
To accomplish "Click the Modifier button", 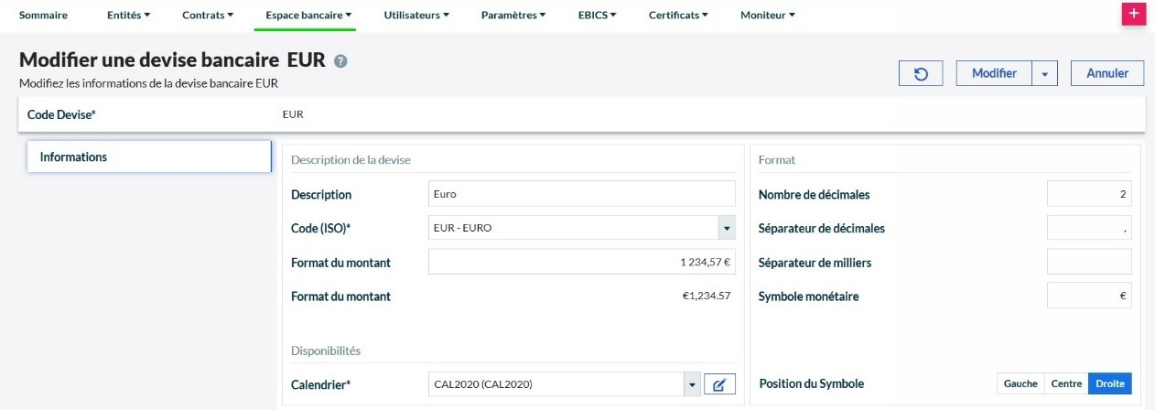I will (x=994, y=73).
